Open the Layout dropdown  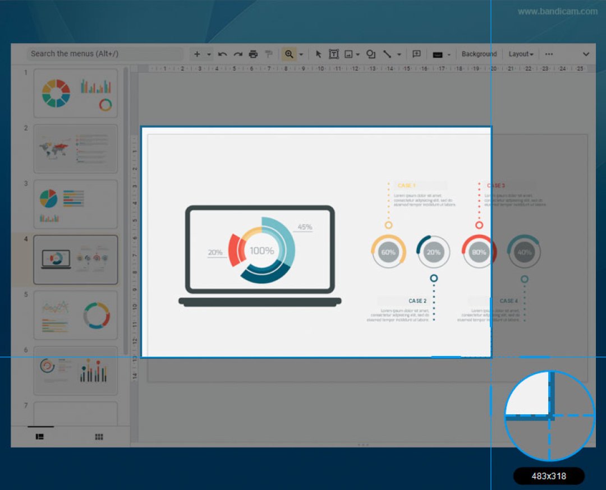pos(521,54)
